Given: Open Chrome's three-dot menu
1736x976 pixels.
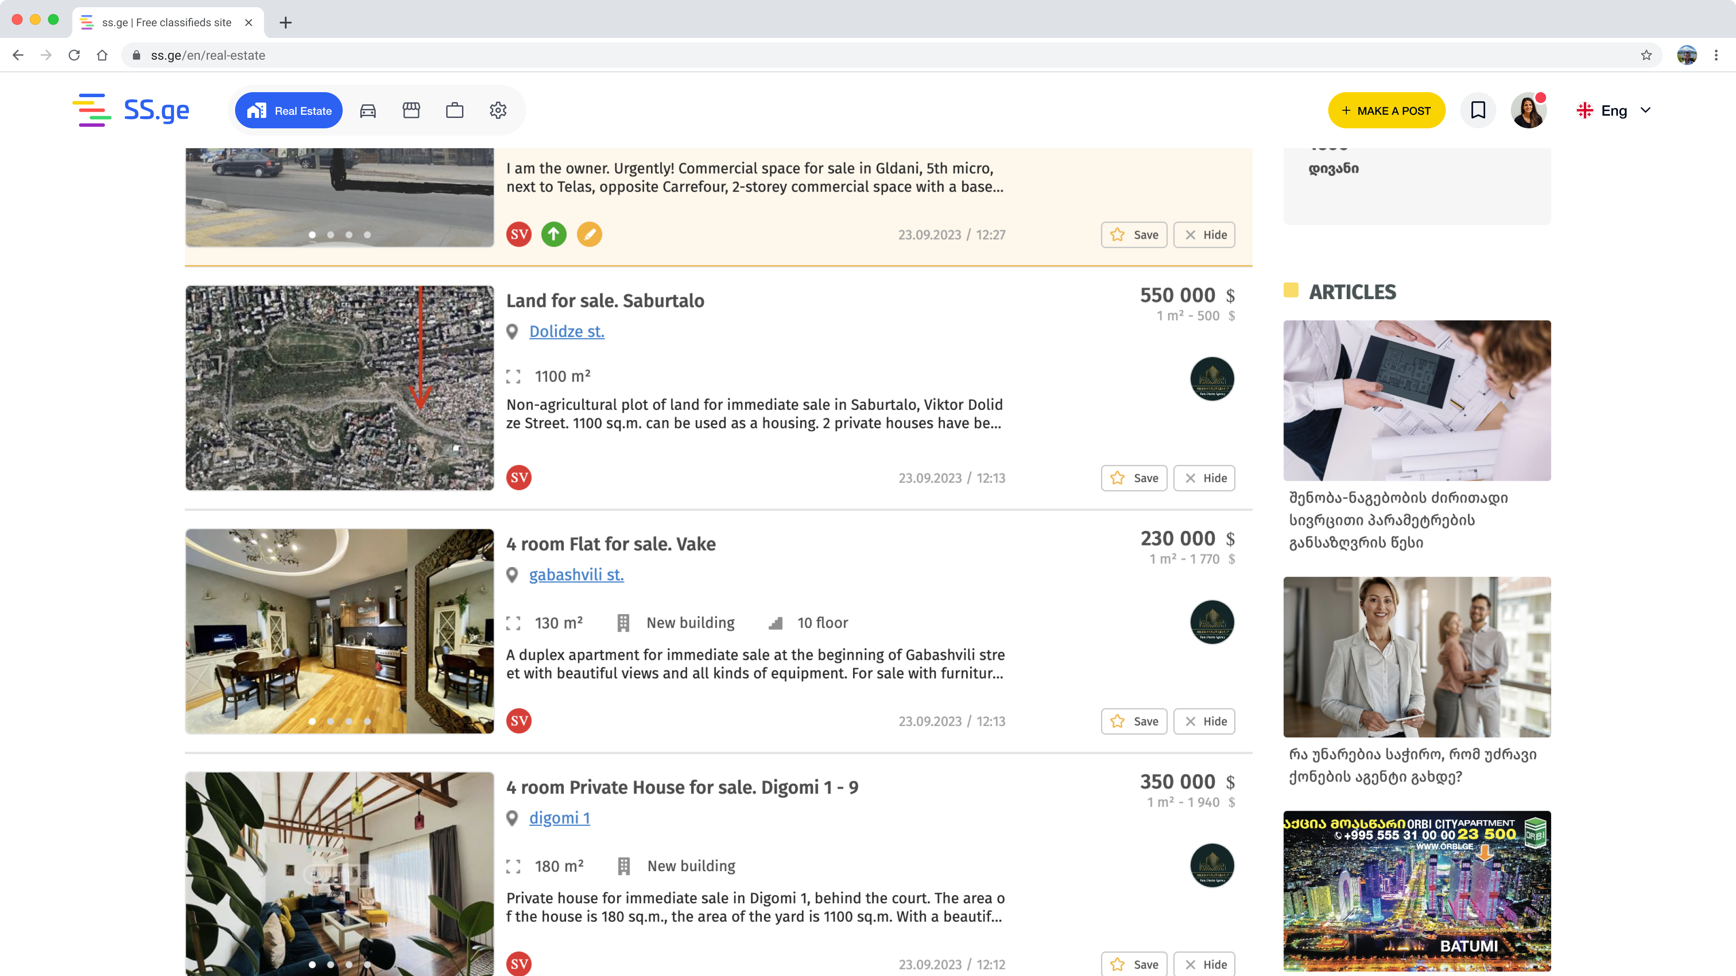Looking at the screenshot, I should pos(1717,55).
